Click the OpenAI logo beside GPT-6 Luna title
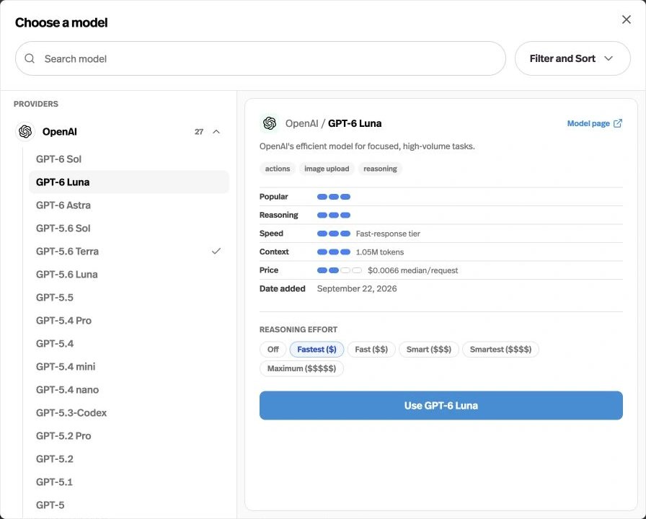The image size is (646, 519). click(x=270, y=123)
